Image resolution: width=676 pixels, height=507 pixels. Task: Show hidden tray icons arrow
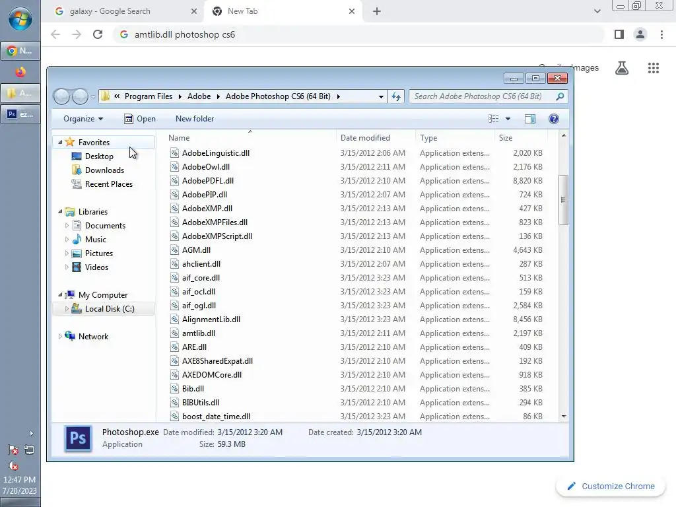(31, 433)
